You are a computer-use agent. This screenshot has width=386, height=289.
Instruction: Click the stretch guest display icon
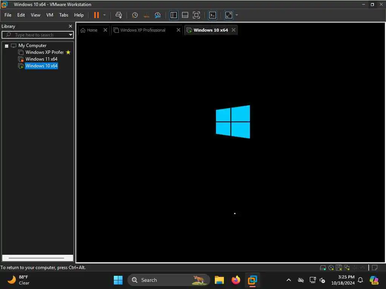click(x=229, y=15)
